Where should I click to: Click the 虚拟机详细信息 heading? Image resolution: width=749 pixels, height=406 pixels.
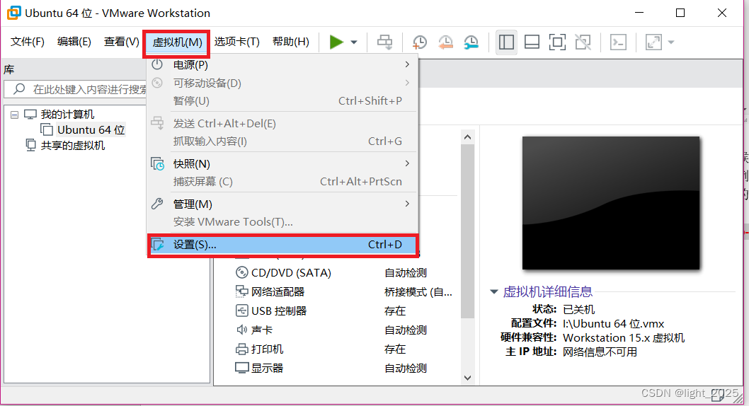(x=547, y=291)
